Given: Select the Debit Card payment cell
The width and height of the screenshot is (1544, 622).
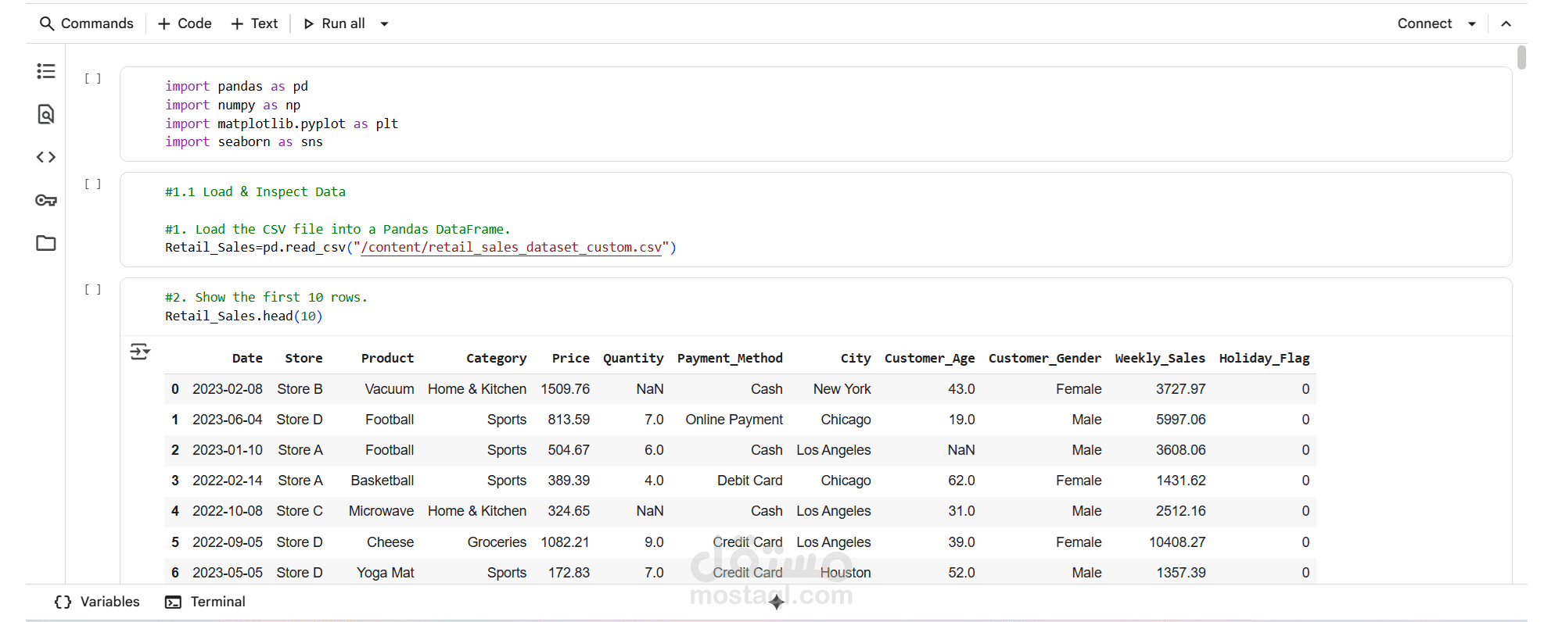Looking at the screenshot, I should (749, 481).
